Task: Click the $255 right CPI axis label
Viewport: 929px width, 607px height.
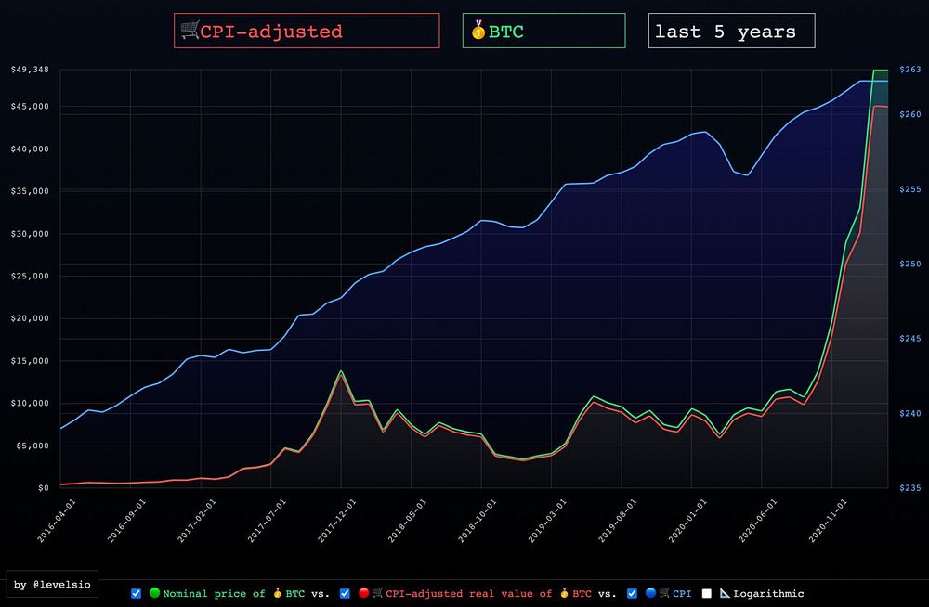Action: click(910, 189)
